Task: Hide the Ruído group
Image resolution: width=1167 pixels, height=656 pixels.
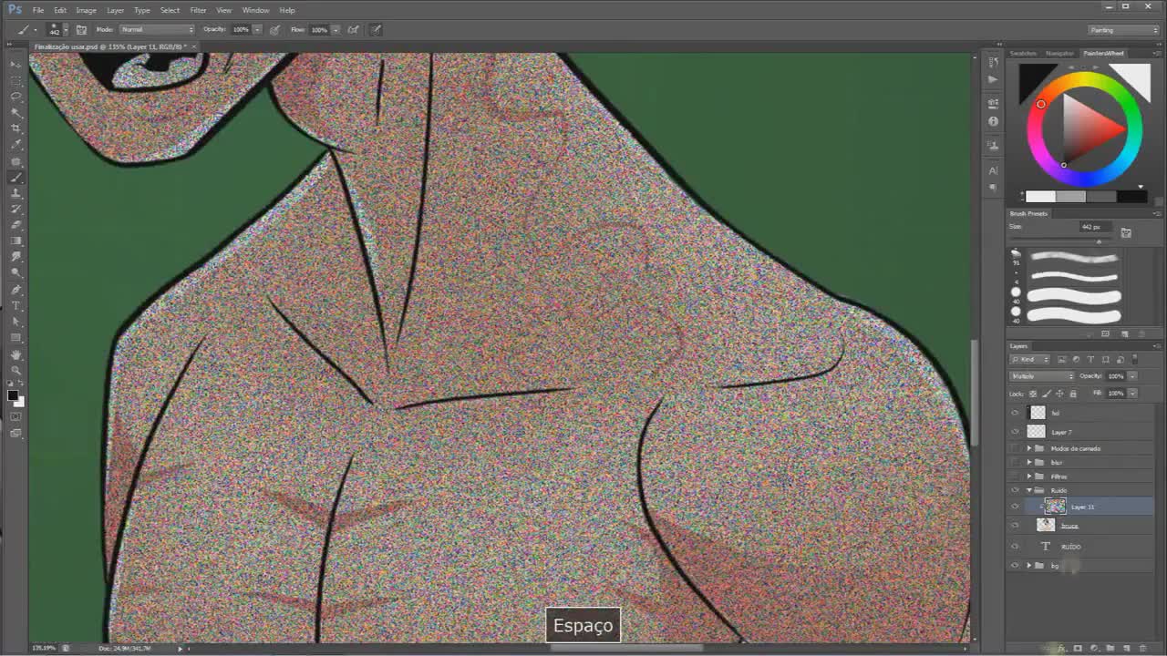Action: (1015, 490)
